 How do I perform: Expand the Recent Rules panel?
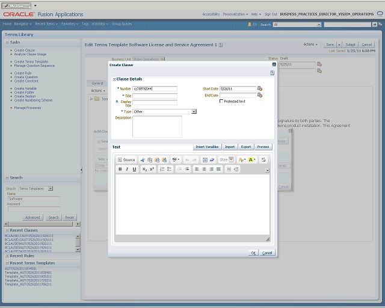[x=7, y=256]
